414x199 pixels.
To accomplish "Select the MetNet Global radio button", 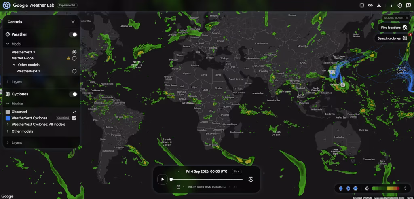I will tap(74, 58).
